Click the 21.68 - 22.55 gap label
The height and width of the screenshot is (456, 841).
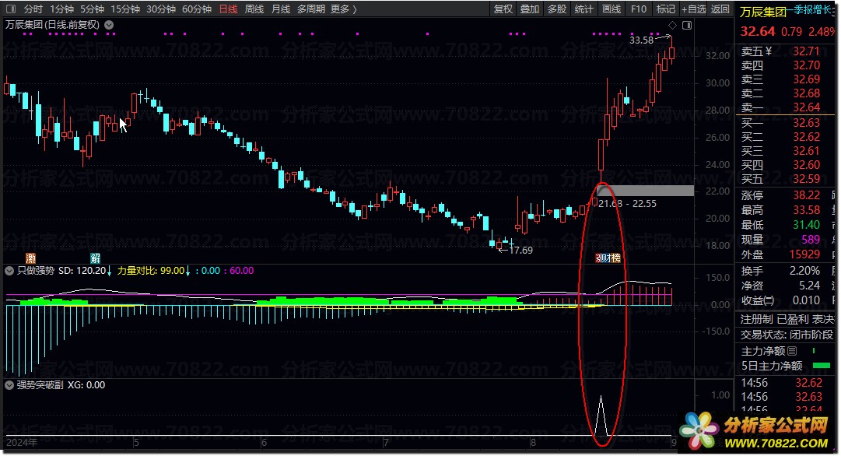click(628, 204)
